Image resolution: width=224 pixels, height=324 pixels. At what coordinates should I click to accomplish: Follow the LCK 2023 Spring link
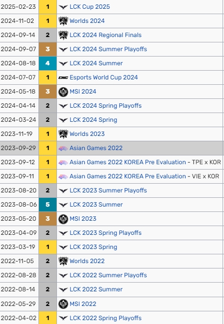click(93, 247)
